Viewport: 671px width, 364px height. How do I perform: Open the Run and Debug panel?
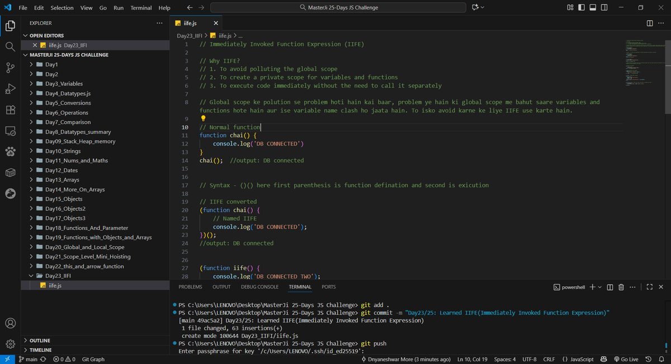pyautogui.click(x=10, y=88)
